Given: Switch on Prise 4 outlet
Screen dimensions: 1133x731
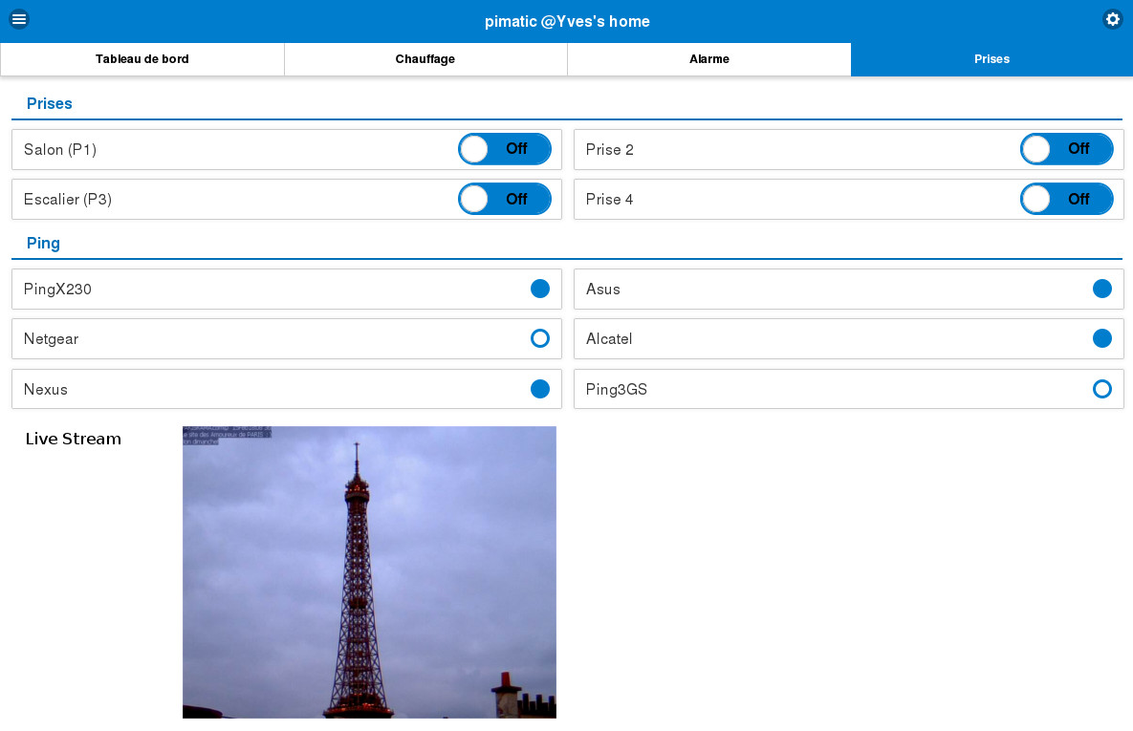Looking at the screenshot, I should pos(1067,199).
